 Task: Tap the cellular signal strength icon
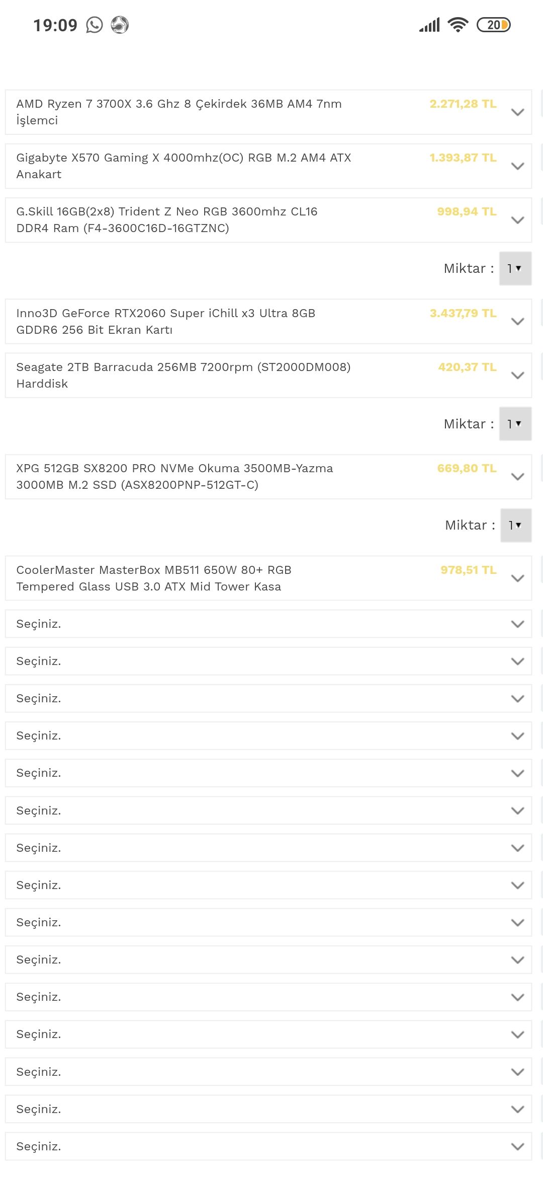pos(429,25)
